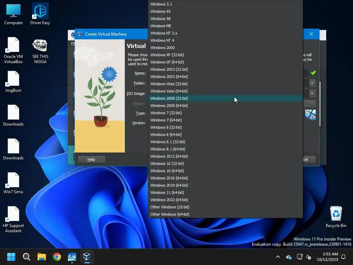The image size is (353, 265).
Task: Open taskbar Search
Action: (26, 257)
